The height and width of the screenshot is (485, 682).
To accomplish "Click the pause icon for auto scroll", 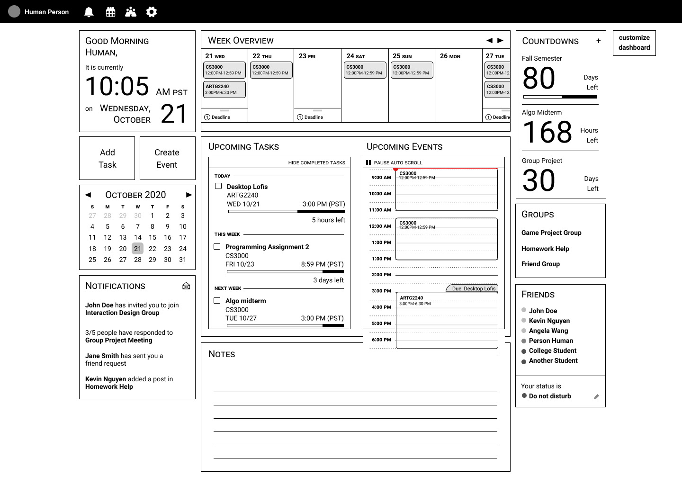I will 368,162.
